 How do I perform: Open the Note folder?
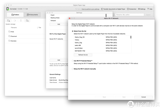coord(12,31)
